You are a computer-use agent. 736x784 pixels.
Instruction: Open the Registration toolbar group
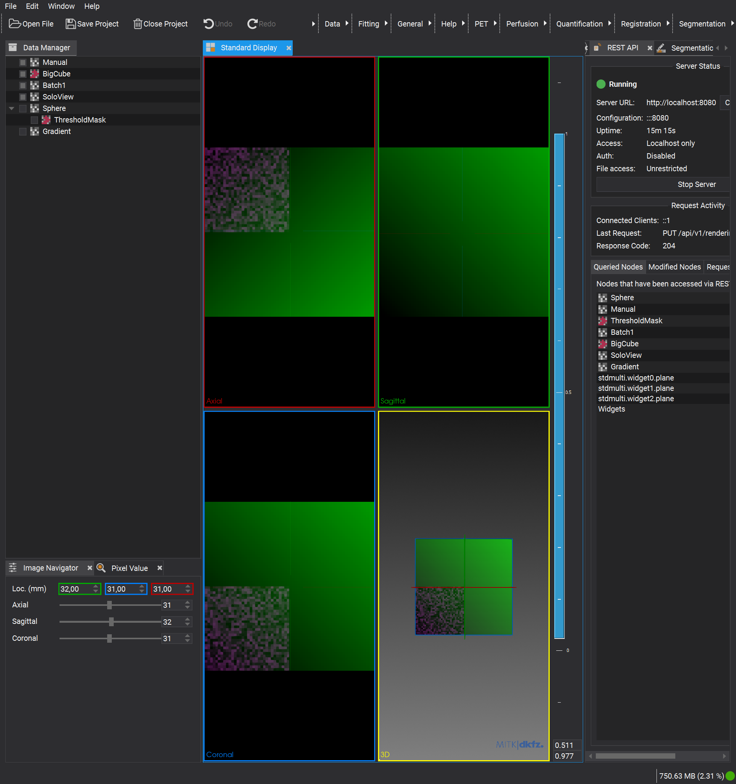(640, 24)
